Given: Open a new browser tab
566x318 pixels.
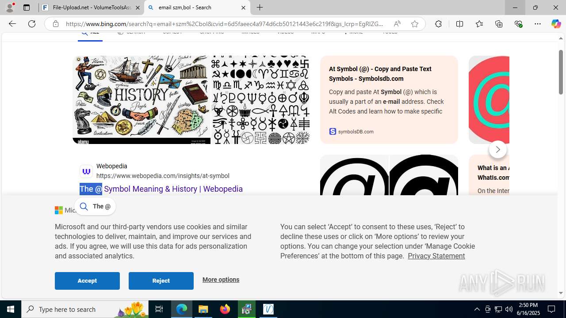Looking at the screenshot, I should click(260, 8).
